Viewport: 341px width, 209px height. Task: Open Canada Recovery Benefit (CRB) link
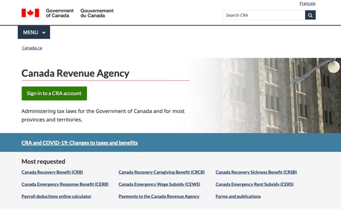[52, 172]
